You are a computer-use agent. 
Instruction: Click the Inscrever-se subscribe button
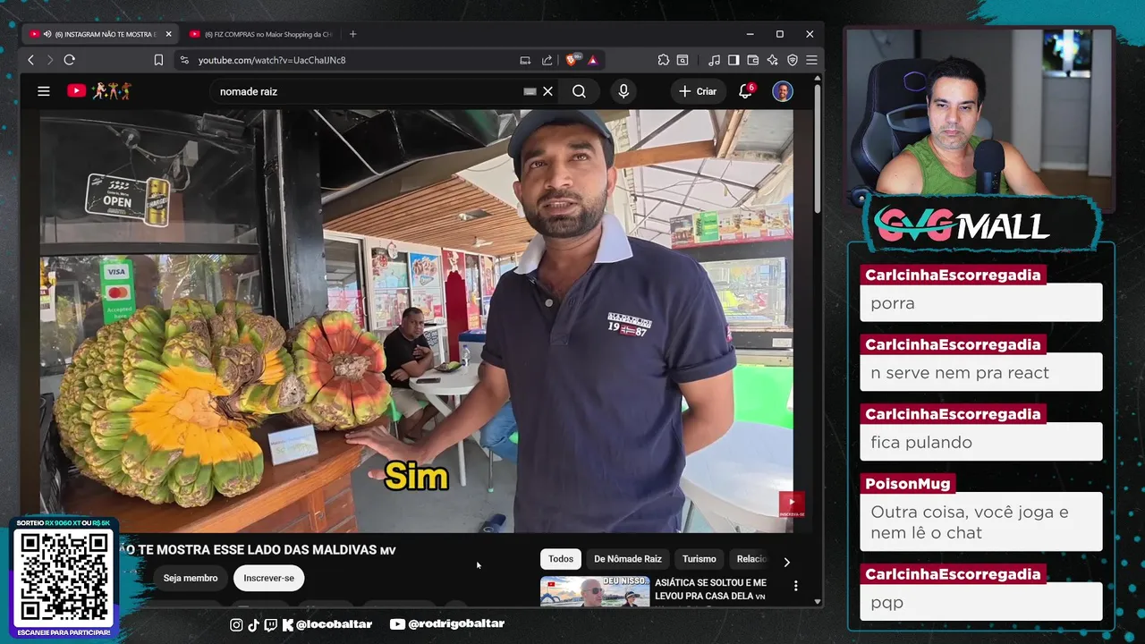pyautogui.click(x=269, y=578)
